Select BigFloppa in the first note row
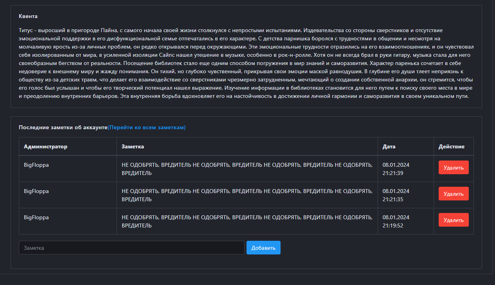This screenshot has height=285, width=495. (36, 165)
